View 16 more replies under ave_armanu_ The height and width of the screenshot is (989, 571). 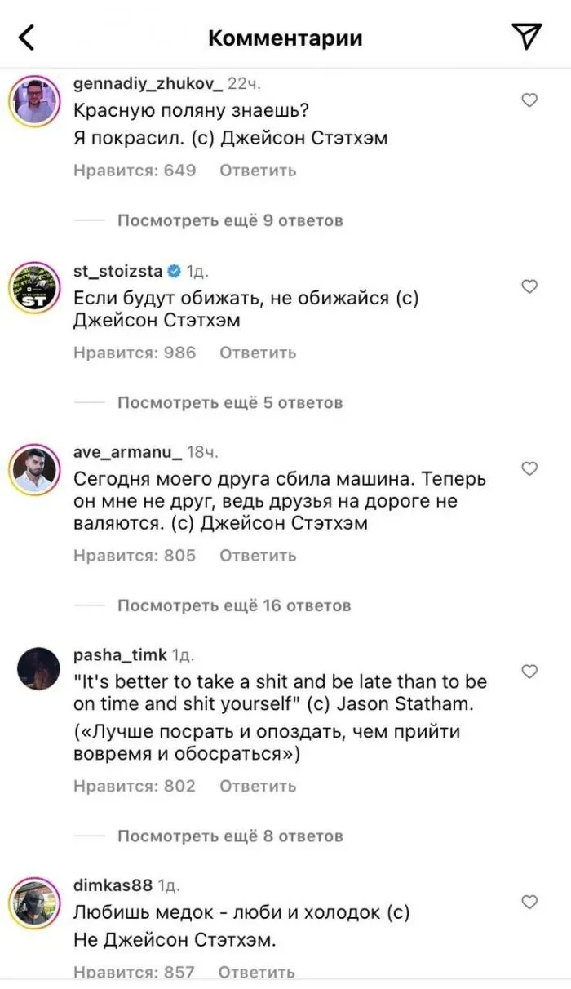pyautogui.click(x=234, y=605)
